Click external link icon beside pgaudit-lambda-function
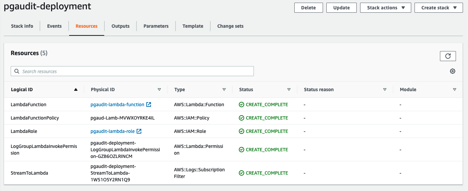This screenshot has height=191, width=468. [149, 105]
